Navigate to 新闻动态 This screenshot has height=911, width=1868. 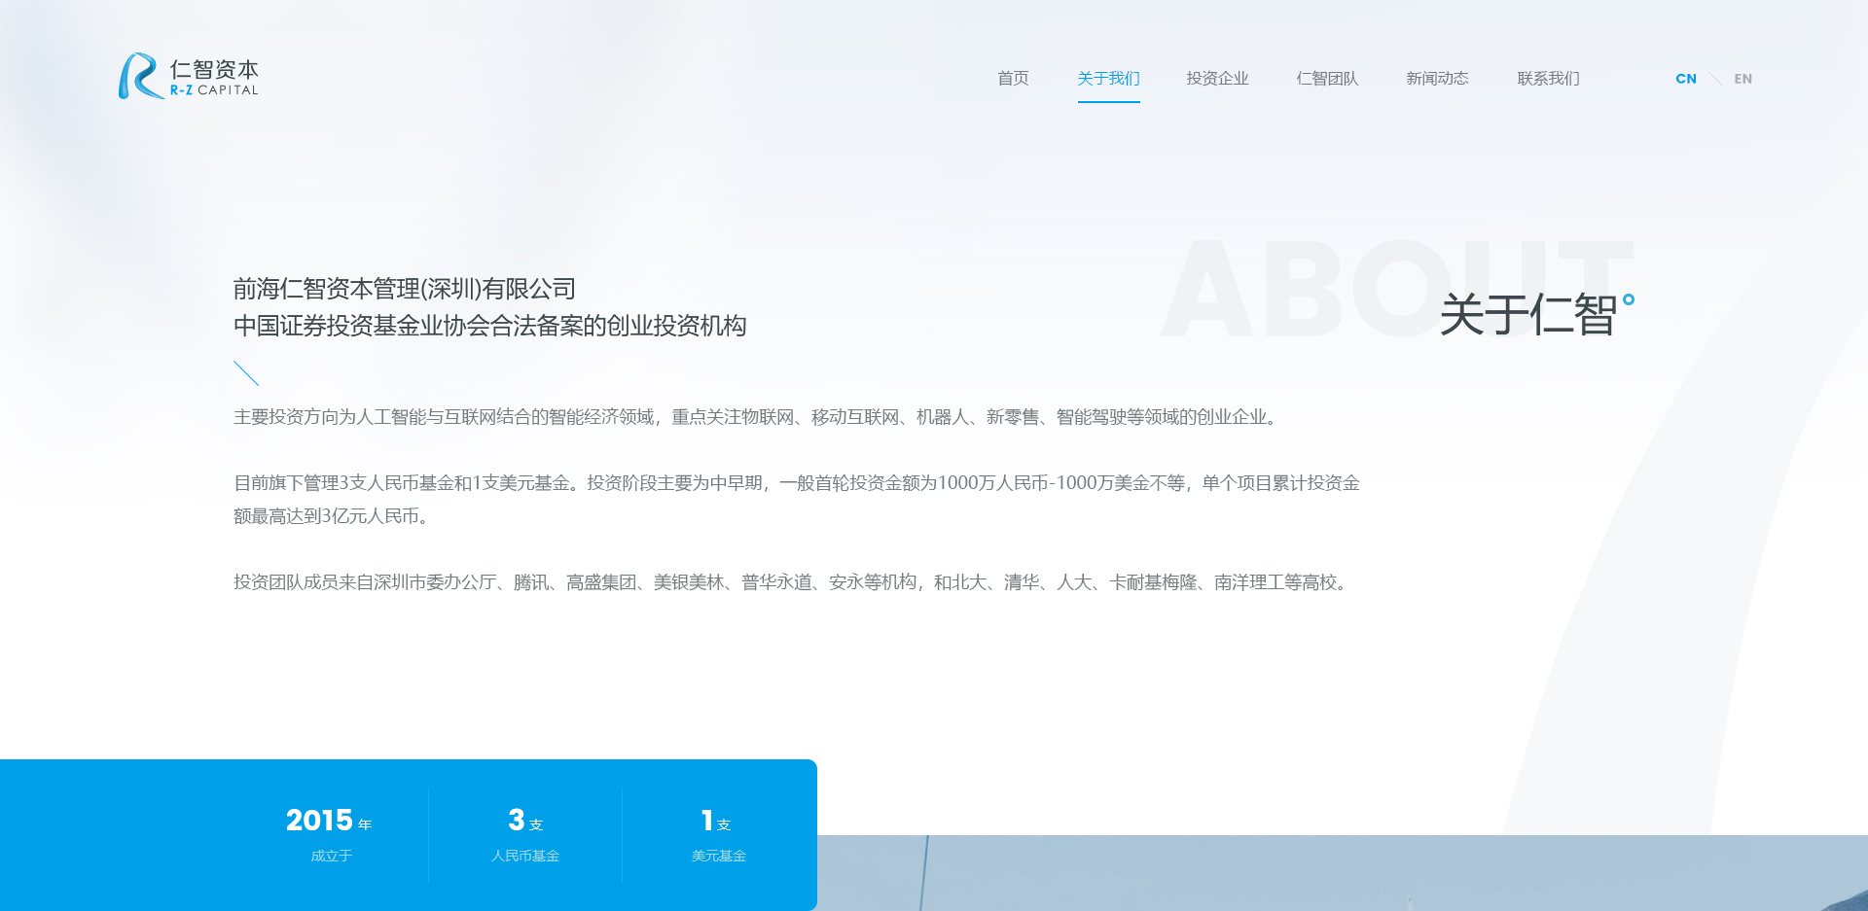(1437, 78)
